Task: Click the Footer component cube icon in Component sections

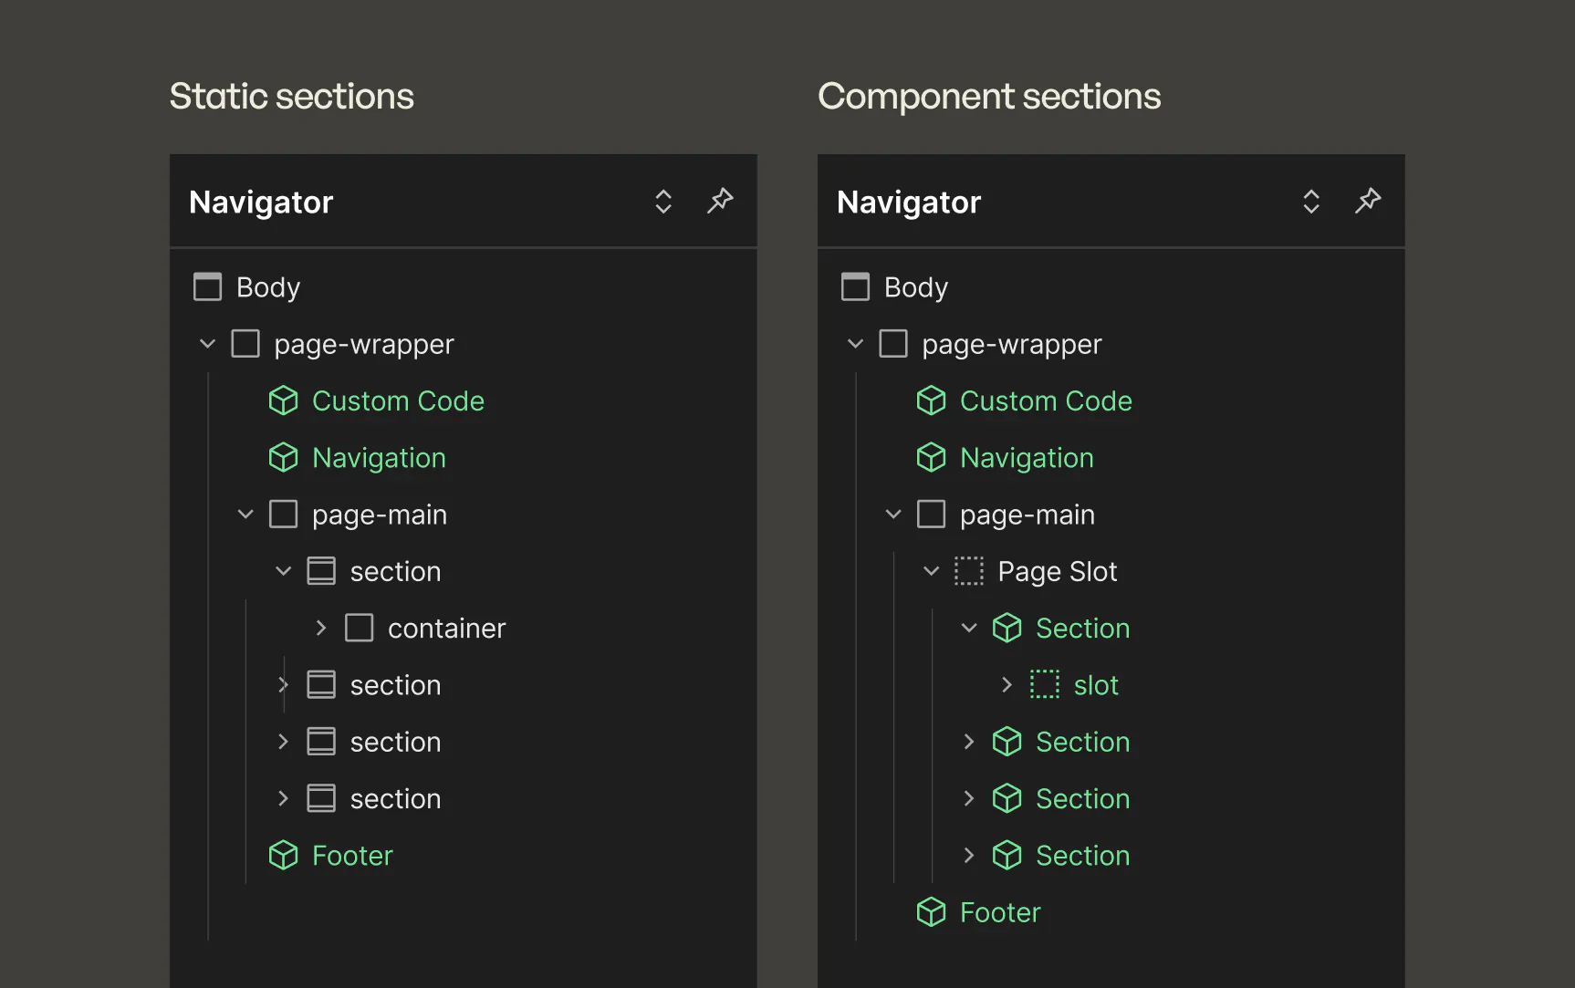Action: tap(931, 911)
